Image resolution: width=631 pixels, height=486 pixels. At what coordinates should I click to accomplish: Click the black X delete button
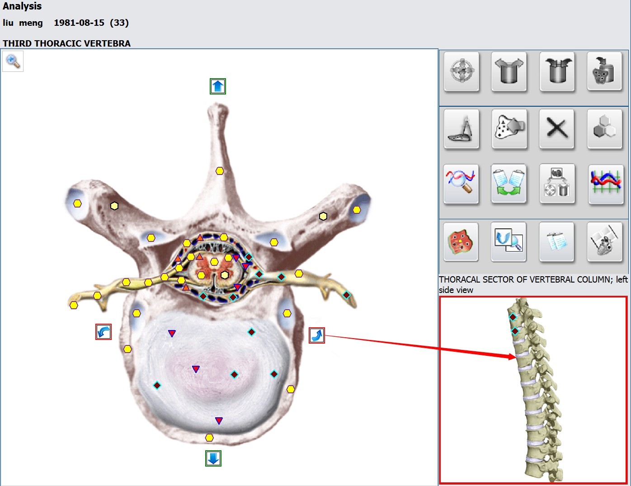point(557,129)
